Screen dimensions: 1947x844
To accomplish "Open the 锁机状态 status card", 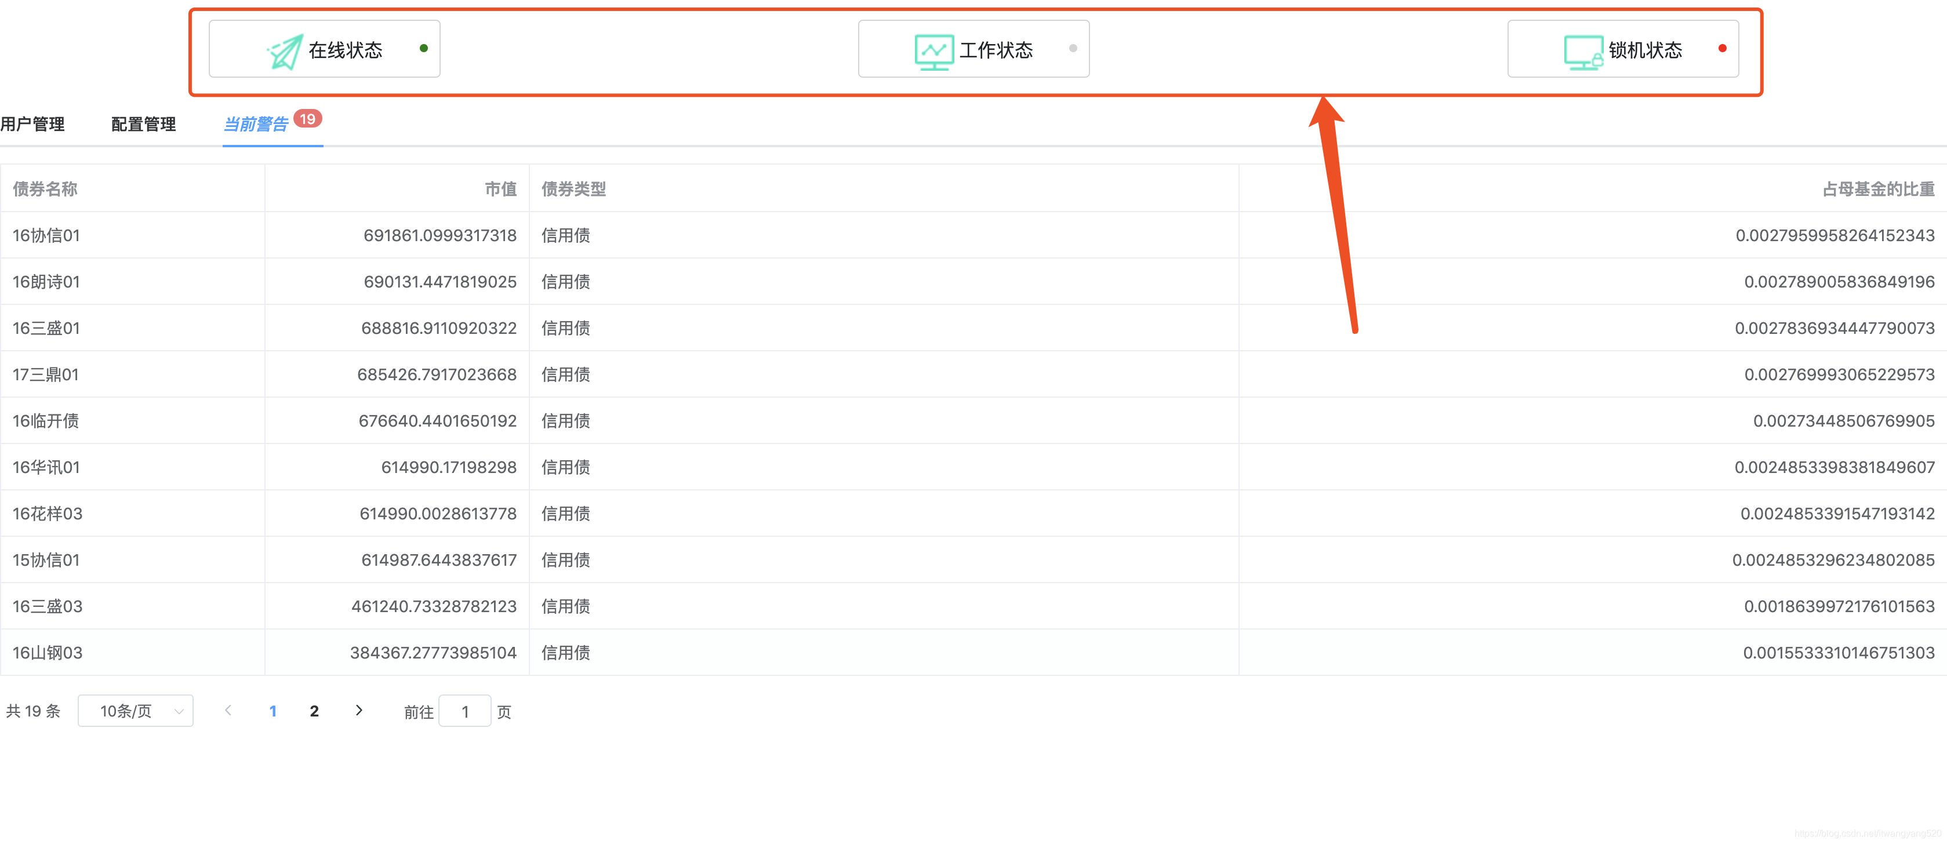I will (1623, 49).
